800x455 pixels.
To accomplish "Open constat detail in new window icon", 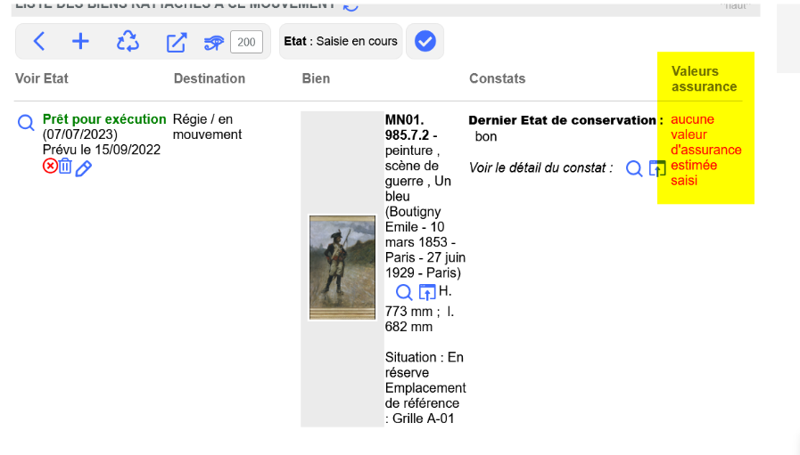I will click(x=657, y=168).
